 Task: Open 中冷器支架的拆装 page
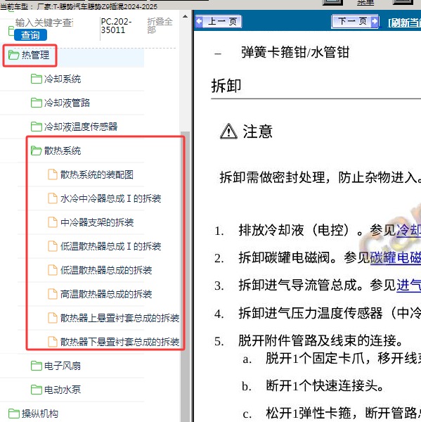pyautogui.click(x=97, y=222)
